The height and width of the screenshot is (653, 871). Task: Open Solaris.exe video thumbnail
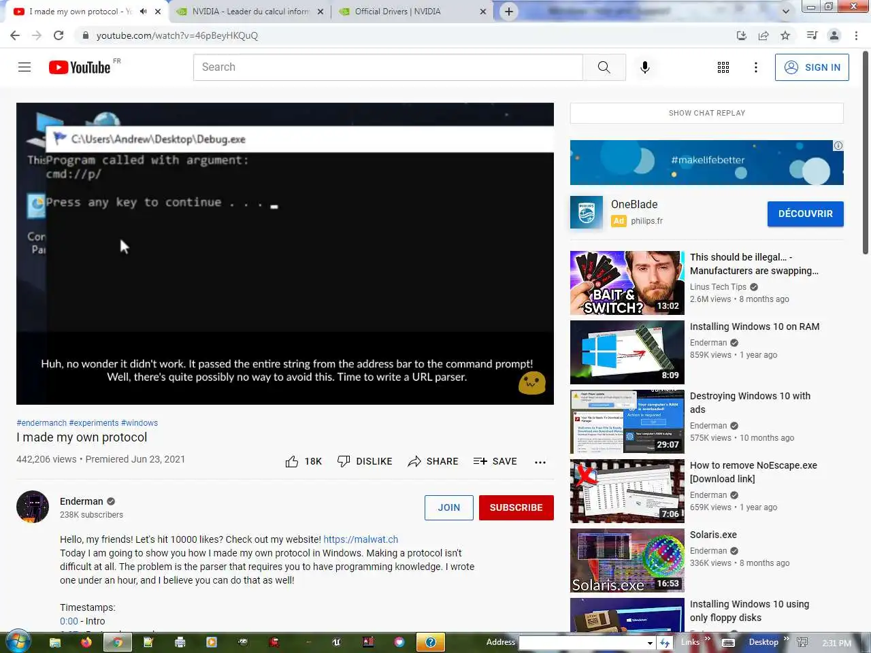pyautogui.click(x=627, y=560)
